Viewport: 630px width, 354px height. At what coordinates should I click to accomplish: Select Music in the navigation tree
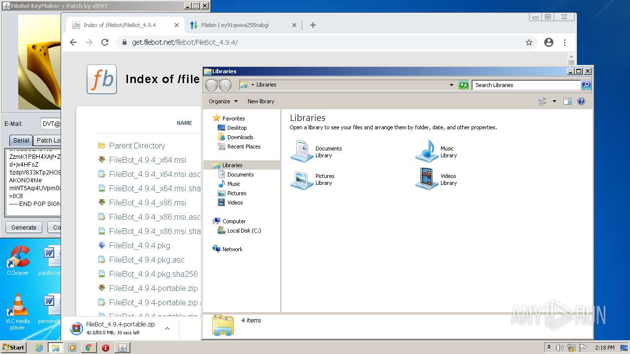point(234,184)
